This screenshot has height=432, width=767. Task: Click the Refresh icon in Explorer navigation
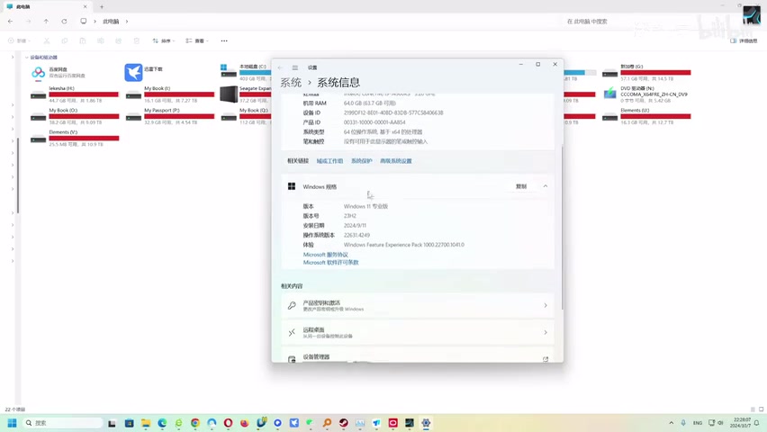pos(64,22)
